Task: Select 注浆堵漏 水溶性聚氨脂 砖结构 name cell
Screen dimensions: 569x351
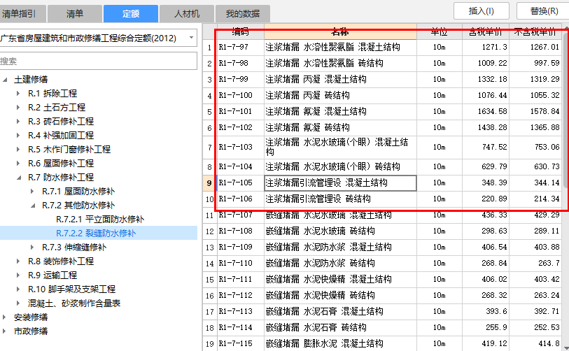Action: click(340, 63)
